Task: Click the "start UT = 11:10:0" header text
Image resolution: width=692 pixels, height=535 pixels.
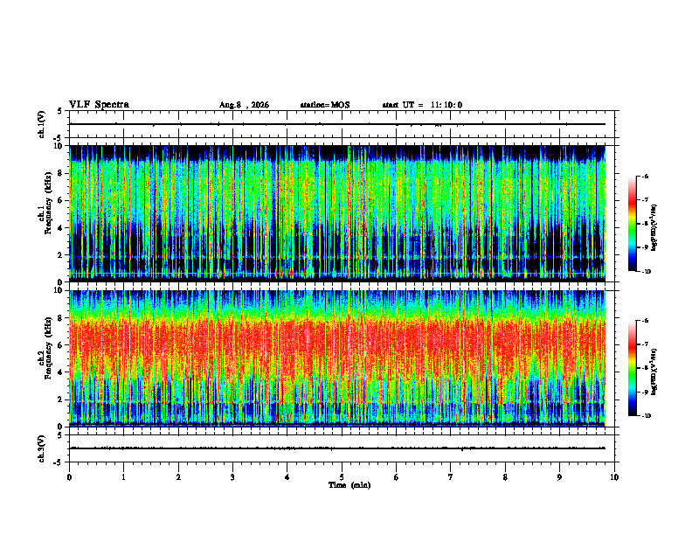Action: tap(422, 105)
